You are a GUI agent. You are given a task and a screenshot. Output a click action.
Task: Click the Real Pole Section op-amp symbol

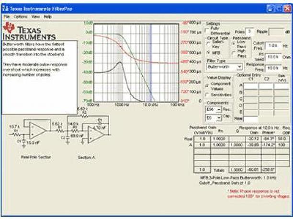[37, 131]
